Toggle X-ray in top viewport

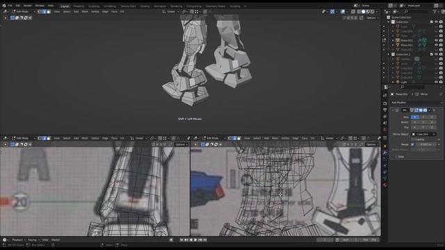click(353, 12)
